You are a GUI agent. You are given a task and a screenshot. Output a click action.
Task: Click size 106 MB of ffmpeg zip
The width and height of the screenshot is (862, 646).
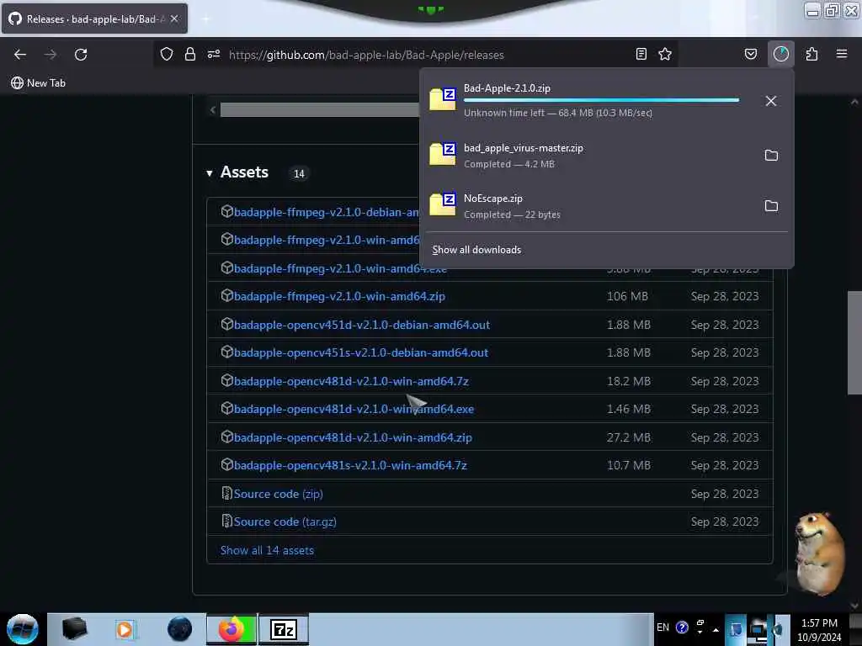coord(627,297)
